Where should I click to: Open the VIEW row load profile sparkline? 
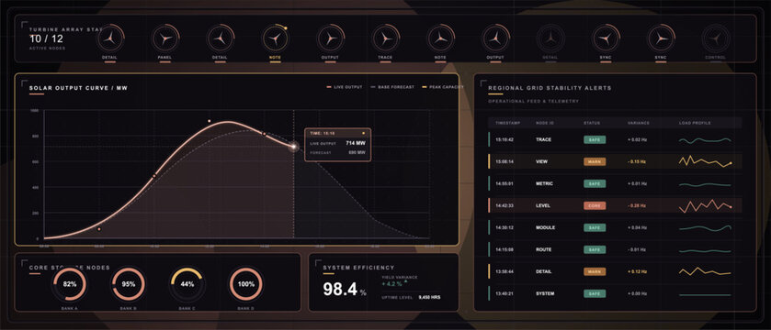click(705, 161)
